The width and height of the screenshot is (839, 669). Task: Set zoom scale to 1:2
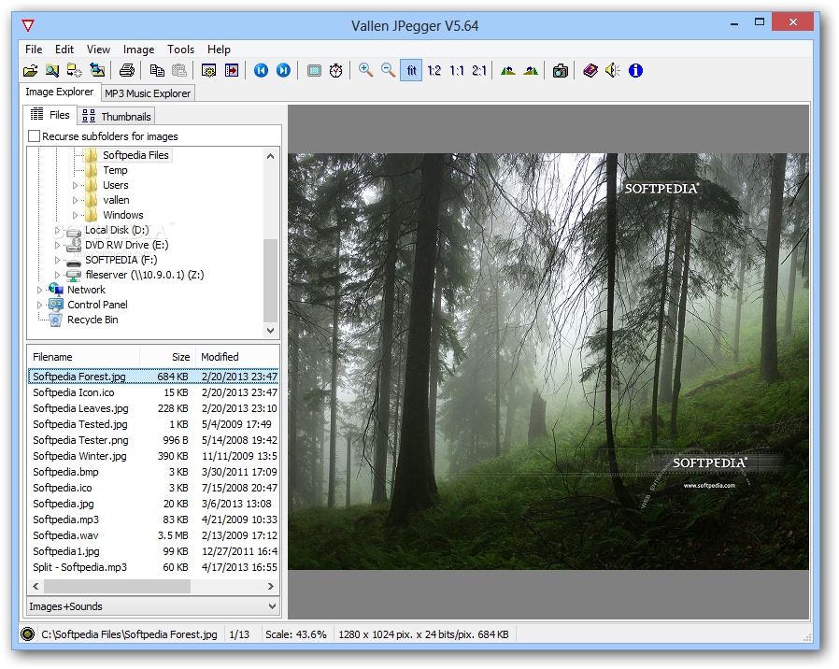434,71
